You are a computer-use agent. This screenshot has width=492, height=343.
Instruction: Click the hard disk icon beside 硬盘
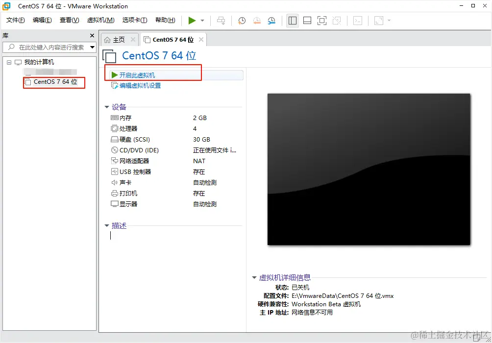pos(115,139)
